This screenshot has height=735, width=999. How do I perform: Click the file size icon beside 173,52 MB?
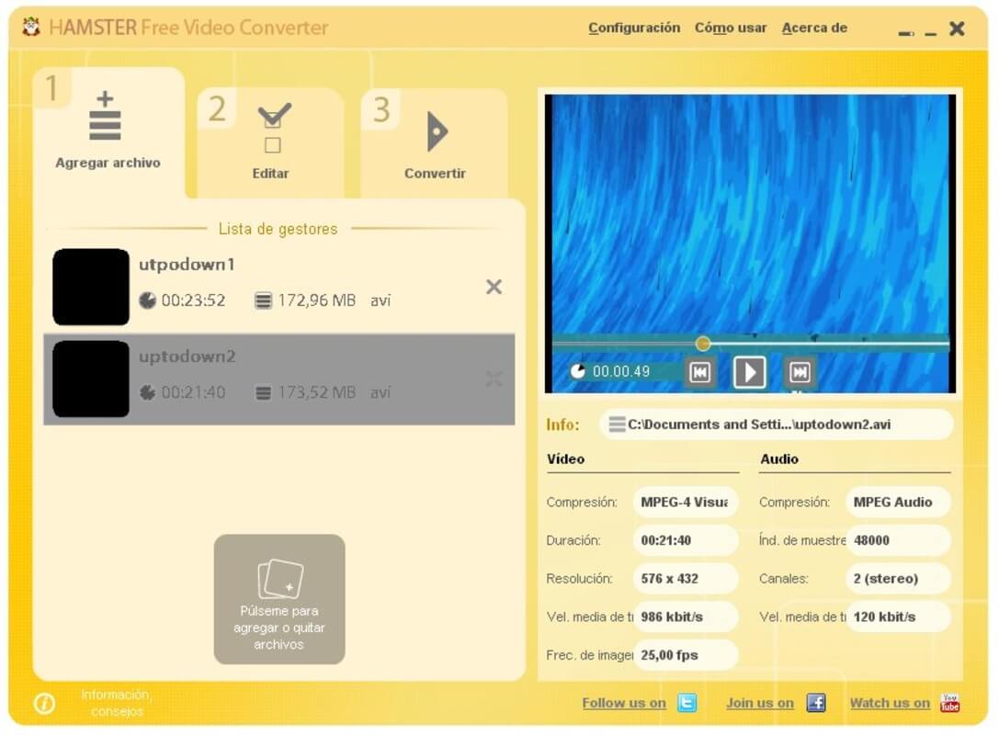(x=263, y=393)
